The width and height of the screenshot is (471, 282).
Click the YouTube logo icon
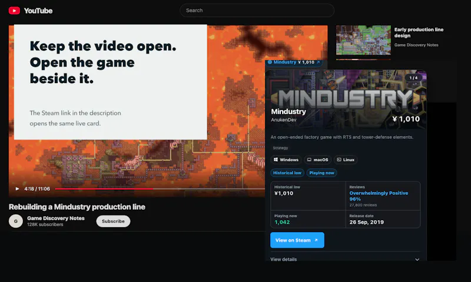coord(14,11)
